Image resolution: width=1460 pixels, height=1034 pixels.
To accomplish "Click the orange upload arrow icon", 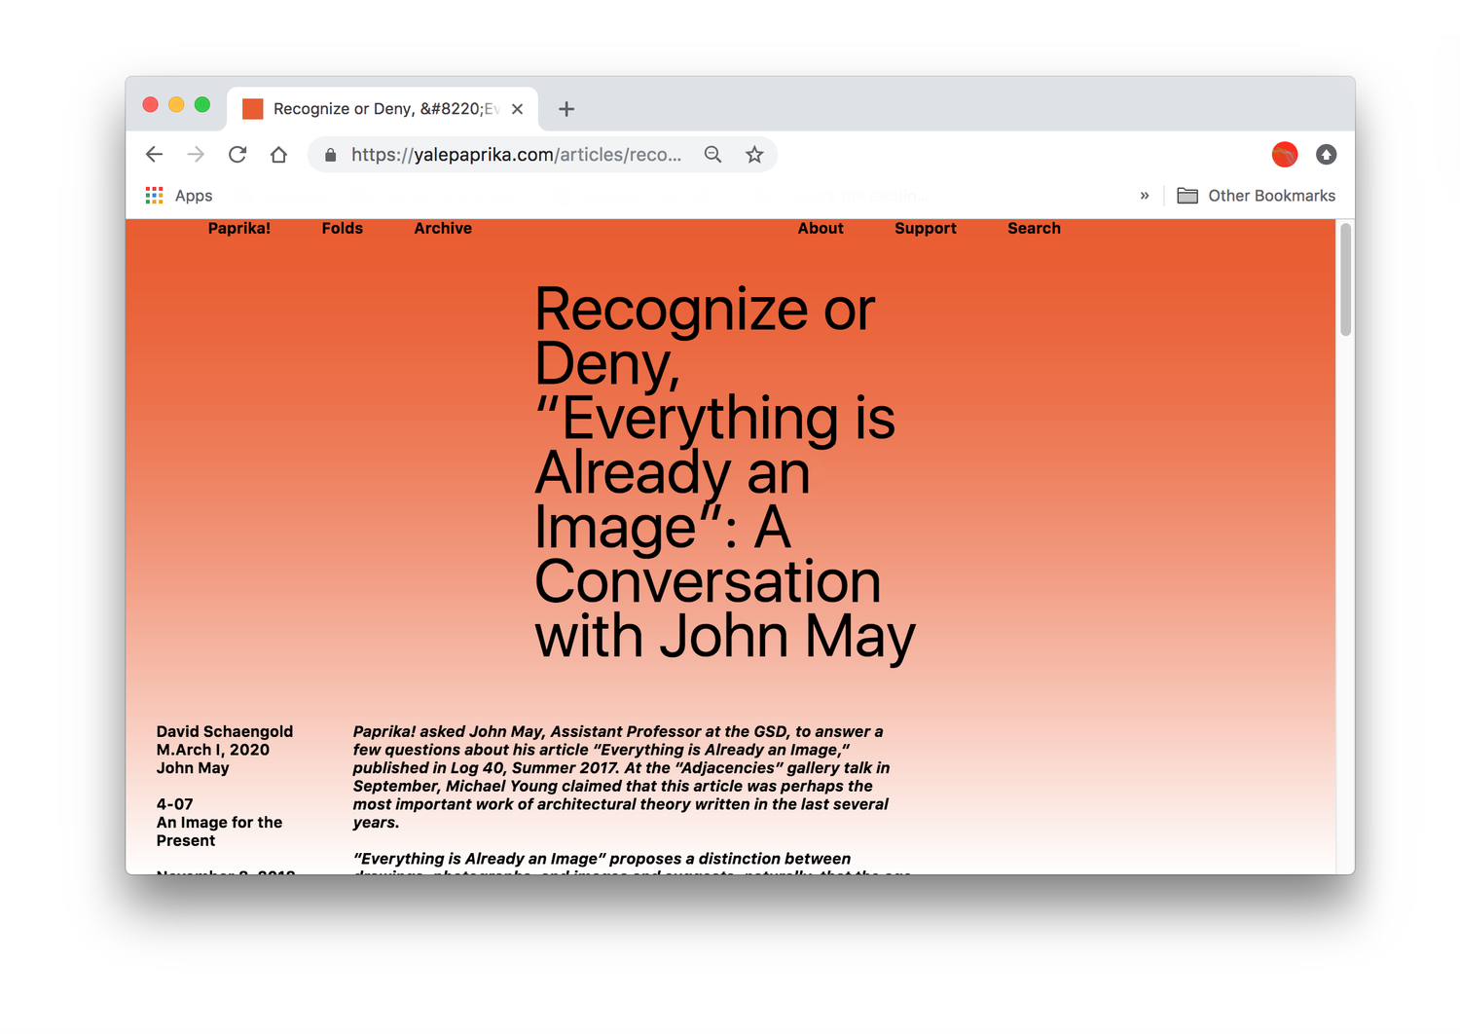I will 1326,154.
